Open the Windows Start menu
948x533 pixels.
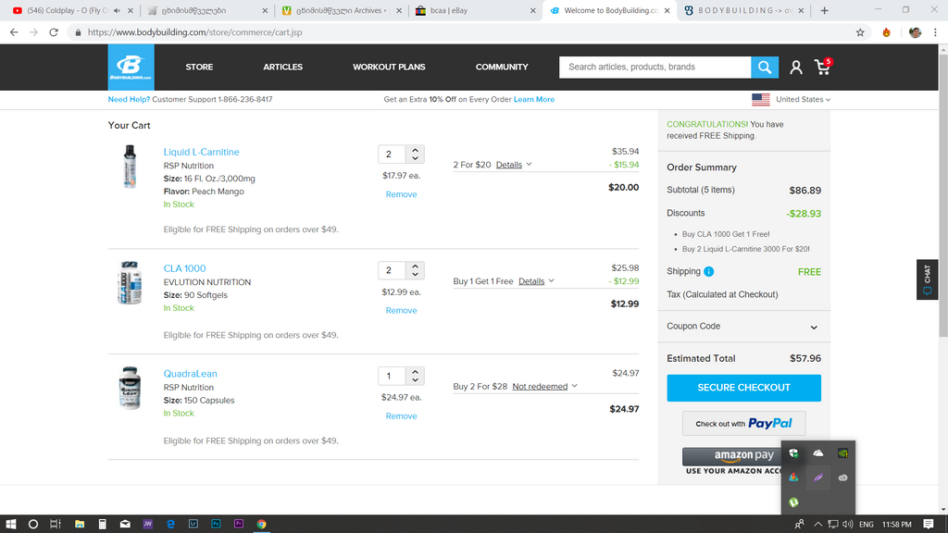pyautogui.click(x=11, y=524)
